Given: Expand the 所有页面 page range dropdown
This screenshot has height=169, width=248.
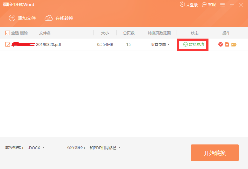Looking at the screenshot, I should 160,45.
